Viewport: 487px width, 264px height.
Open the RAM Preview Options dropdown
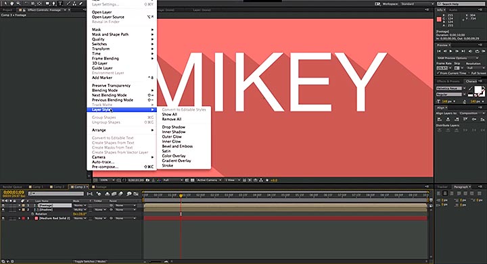458,58
